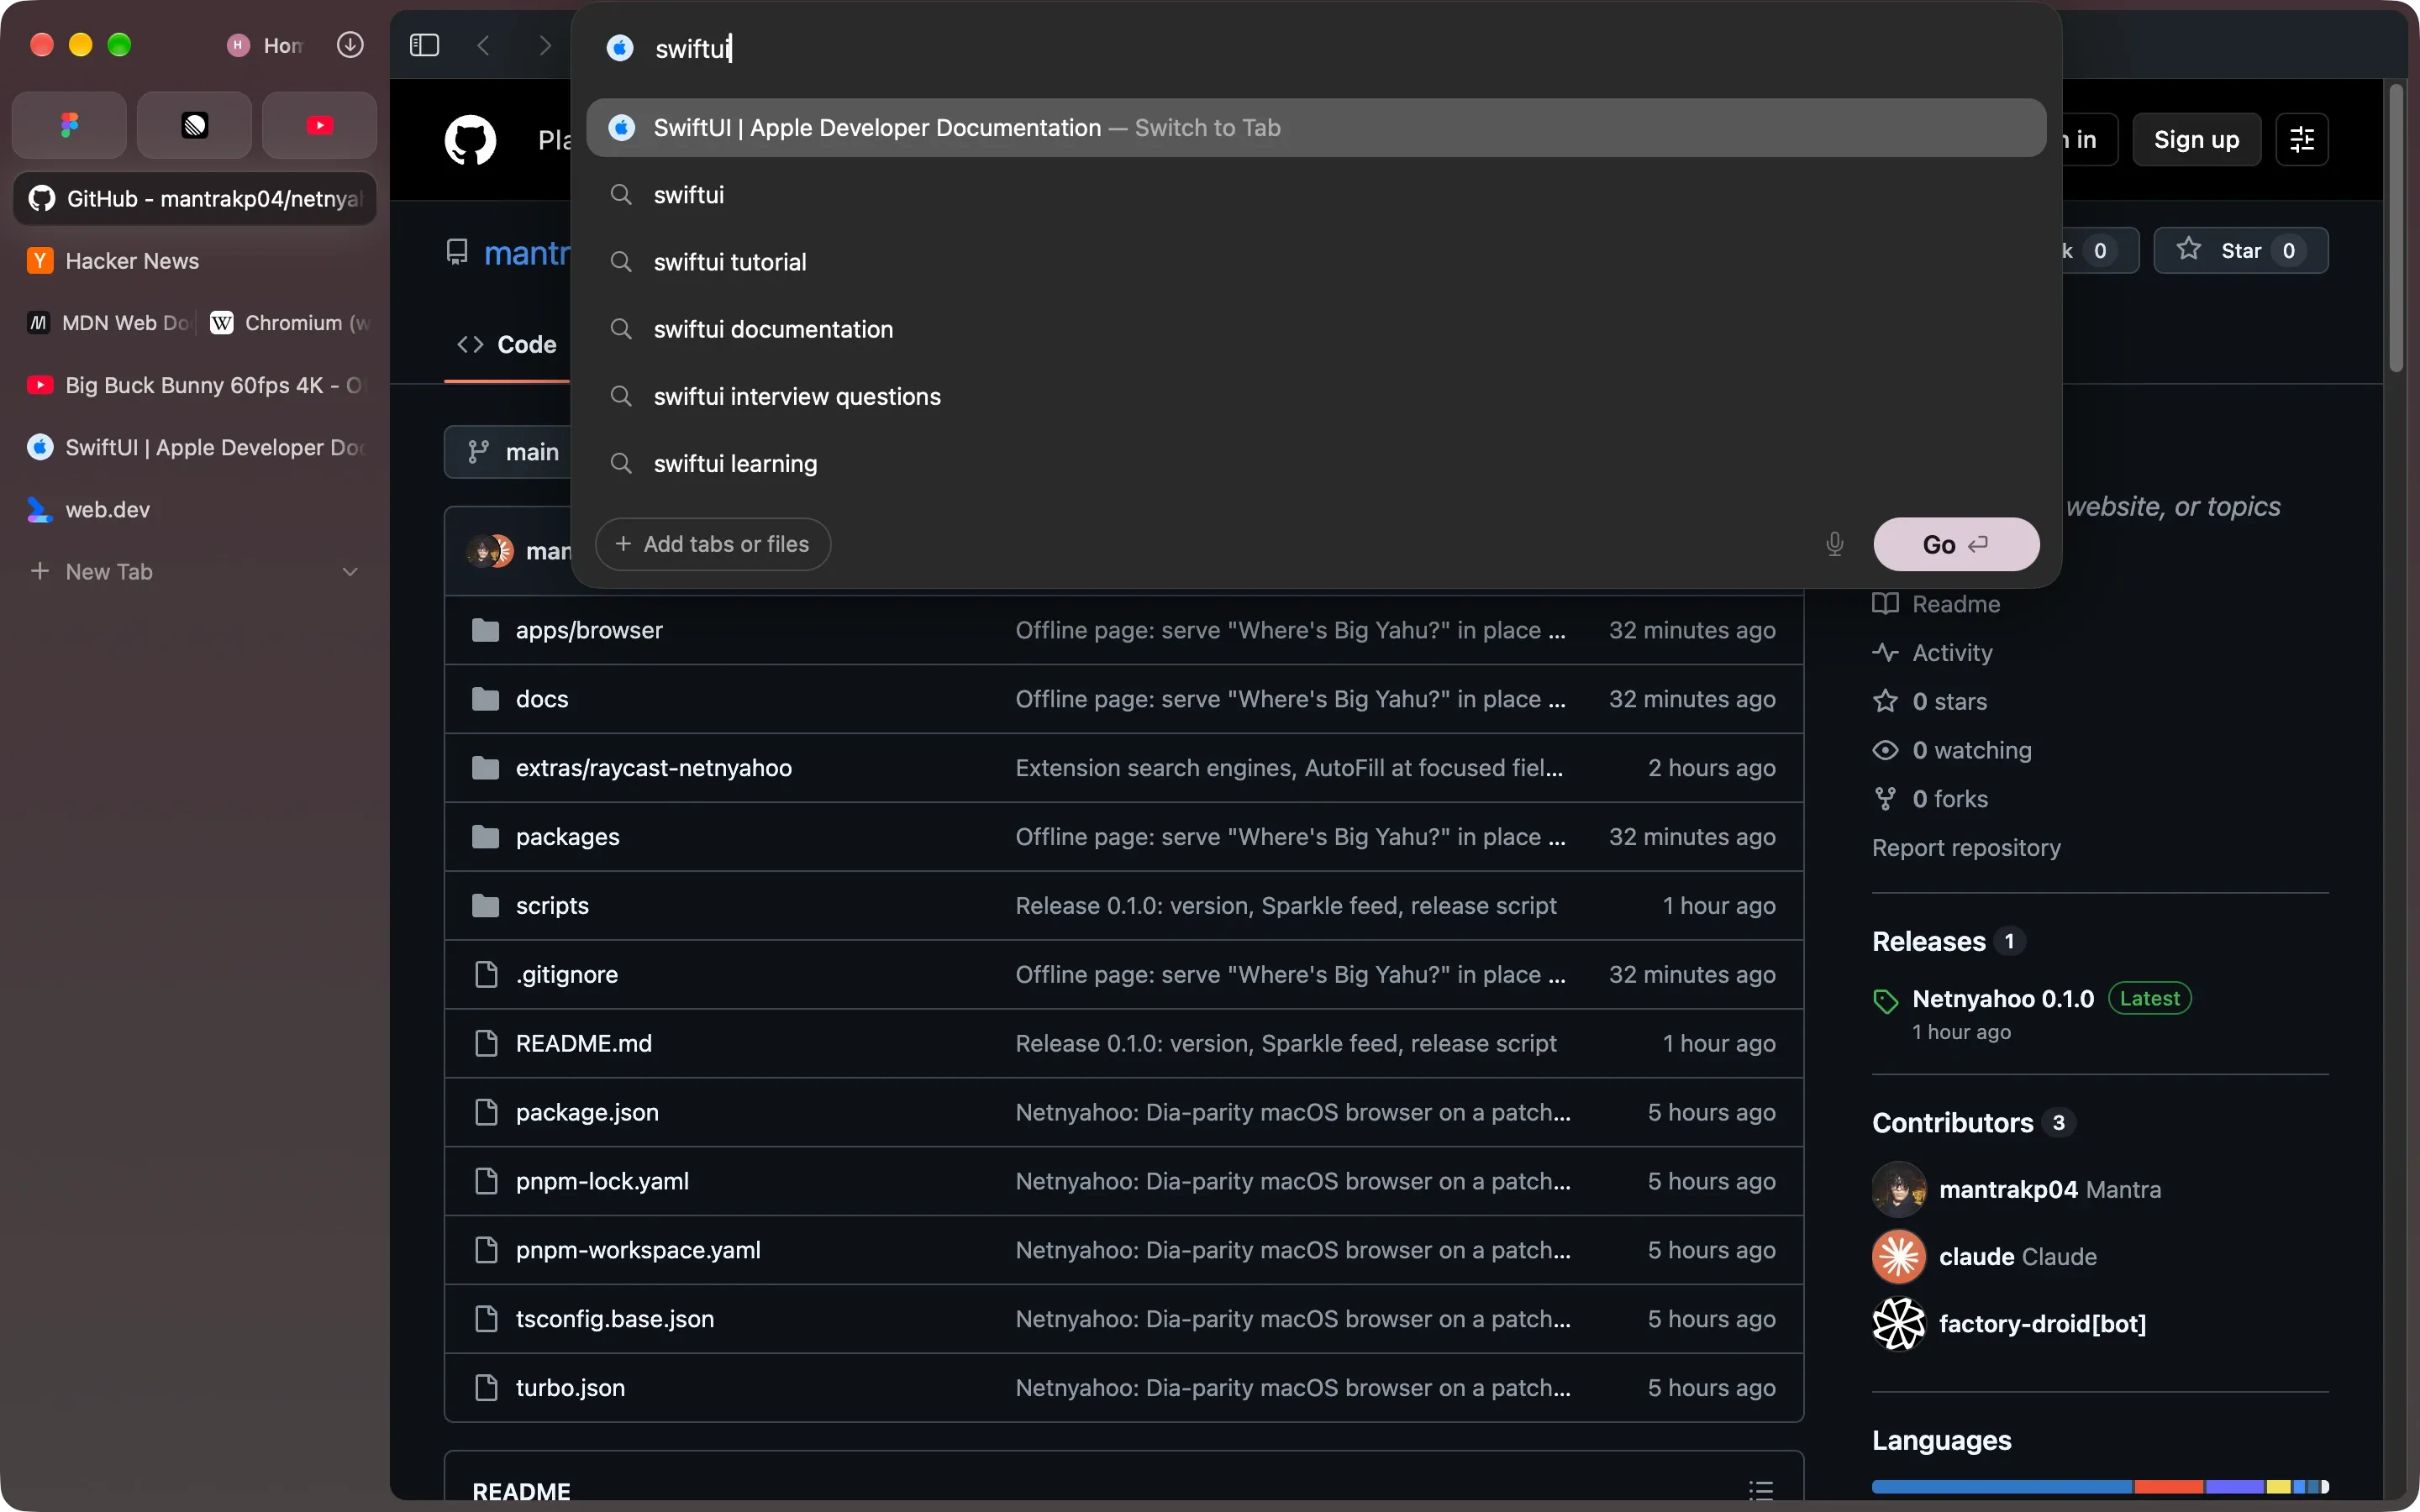Open the package.json file
The height and width of the screenshot is (1512, 2420).
pos(587,1112)
